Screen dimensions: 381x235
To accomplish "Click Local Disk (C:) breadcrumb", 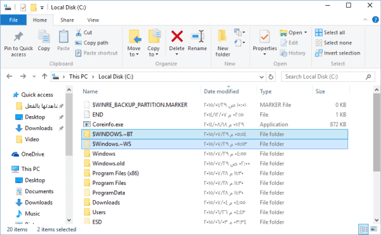I will pyautogui.click(x=116, y=77).
